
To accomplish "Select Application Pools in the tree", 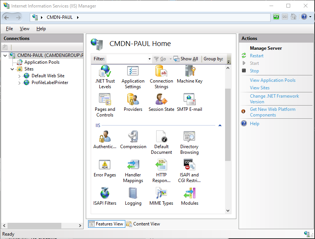I will tap(42, 62).
